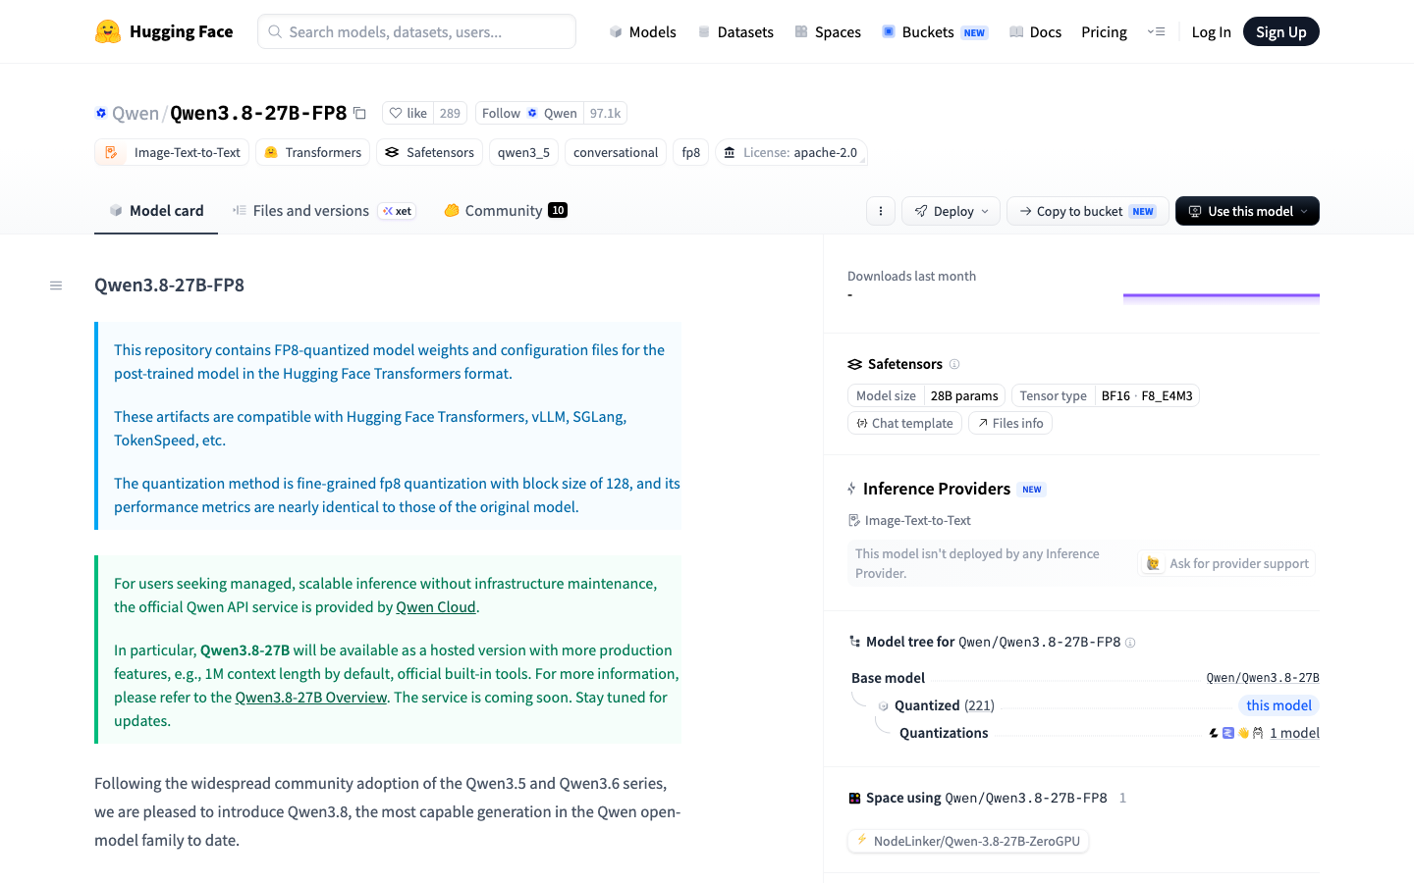Click the Model tree info icon
The width and height of the screenshot is (1414, 883).
(1130, 643)
